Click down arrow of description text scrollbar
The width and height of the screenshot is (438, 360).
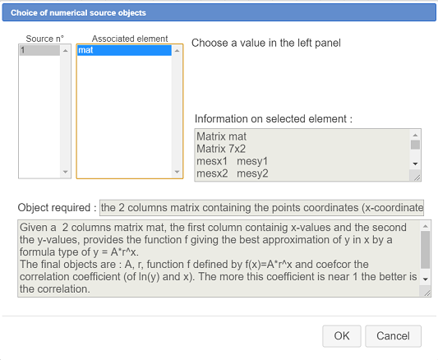pos(426,279)
